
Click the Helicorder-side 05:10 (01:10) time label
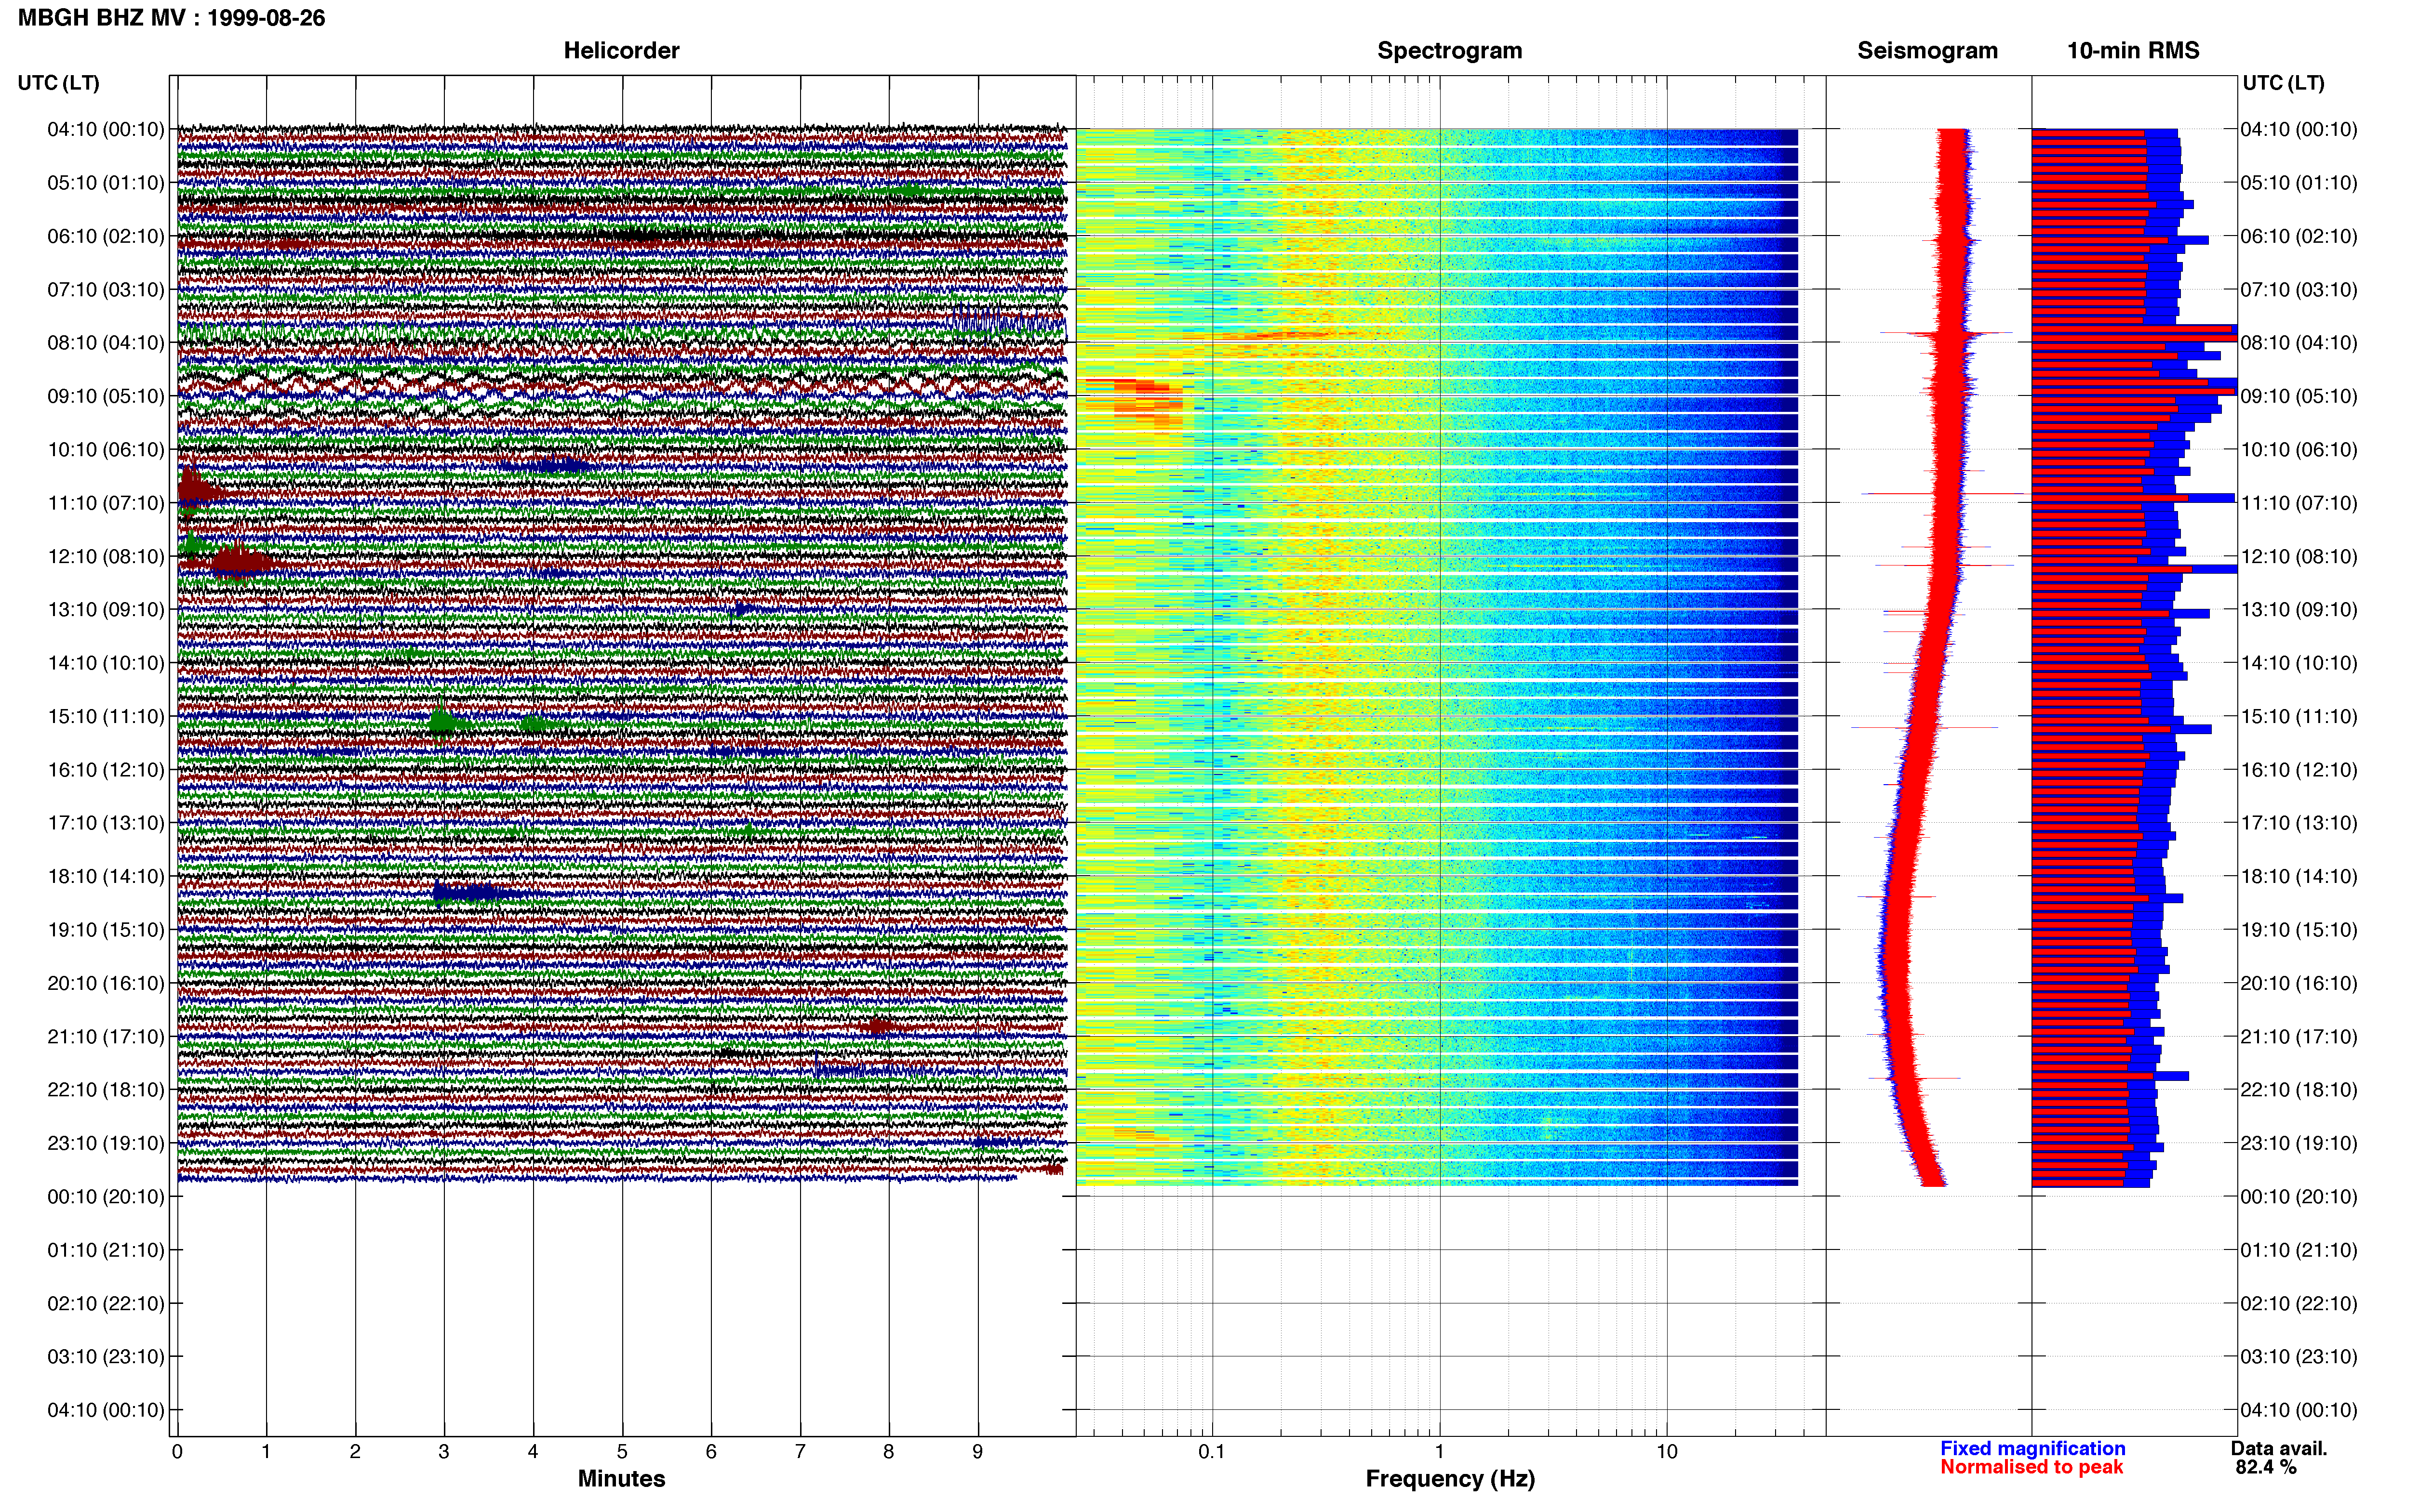pyautogui.click(x=106, y=183)
